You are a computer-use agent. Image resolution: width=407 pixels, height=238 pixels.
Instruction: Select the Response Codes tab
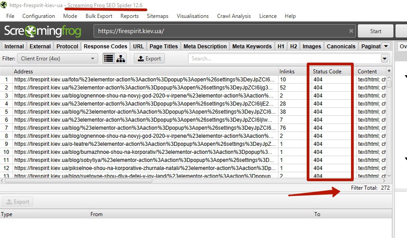[105, 47]
